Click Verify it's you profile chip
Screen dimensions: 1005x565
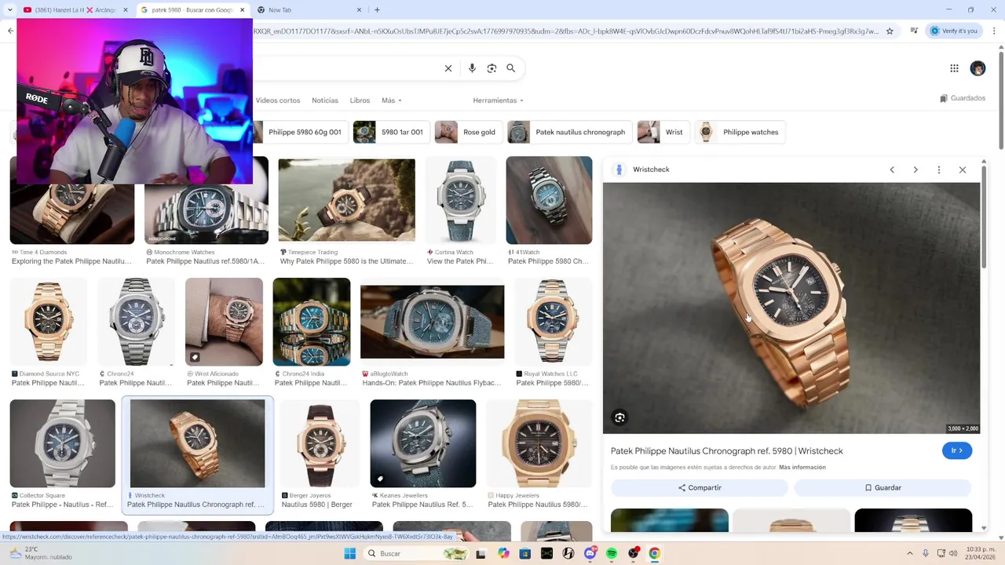[954, 31]
